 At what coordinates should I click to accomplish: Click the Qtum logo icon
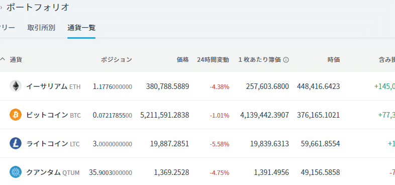(x=16, y=172)
